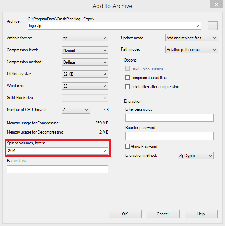Click the Enter password field

169,117
